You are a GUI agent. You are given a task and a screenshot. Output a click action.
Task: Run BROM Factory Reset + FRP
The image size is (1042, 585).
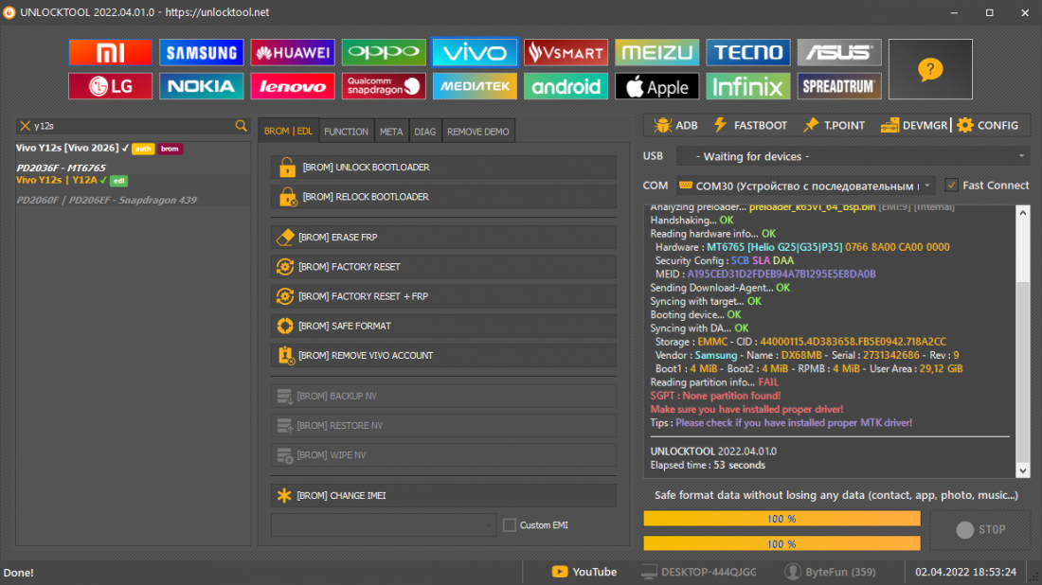(x=443, y=296)
